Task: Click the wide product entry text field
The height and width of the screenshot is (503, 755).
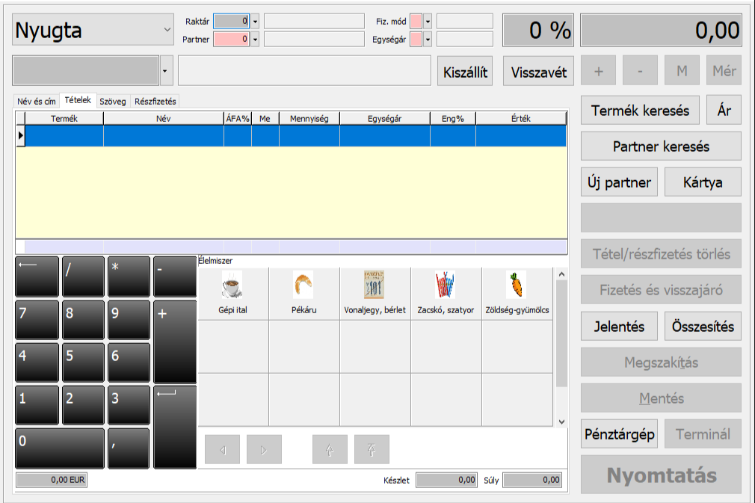Action: pos(305,71)
